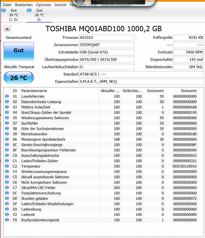Click the Puffergröße value 8192 KB
Viewport: 205px width, 238px height.
click(x=189, y=38)
